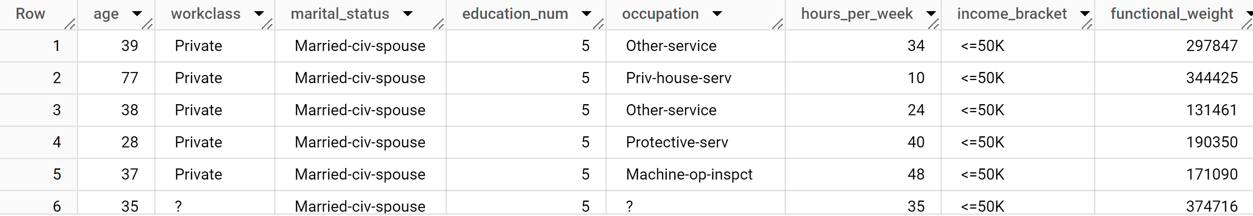Open the income_bracket column dropdown arrow

click(x=1085, y=14)
